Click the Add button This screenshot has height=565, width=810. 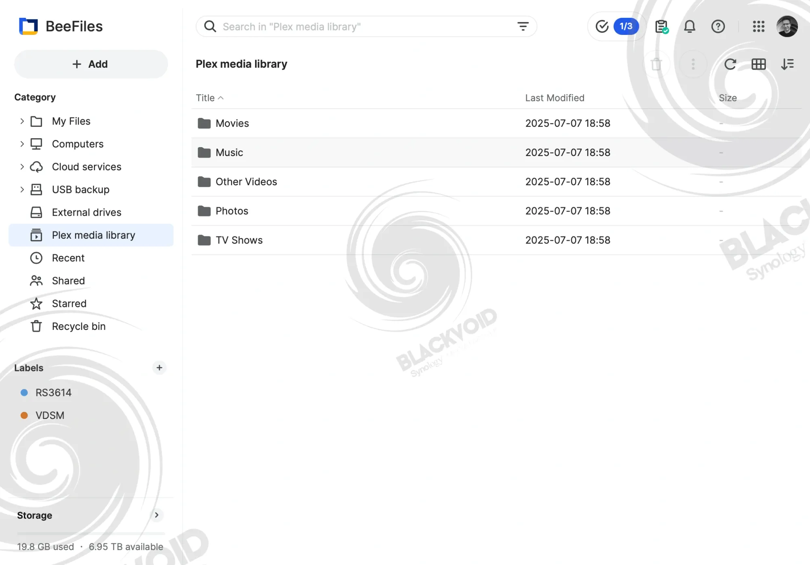91,64
